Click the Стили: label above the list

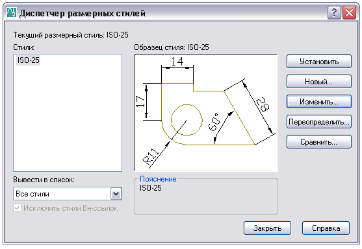(x=23, y=47)
